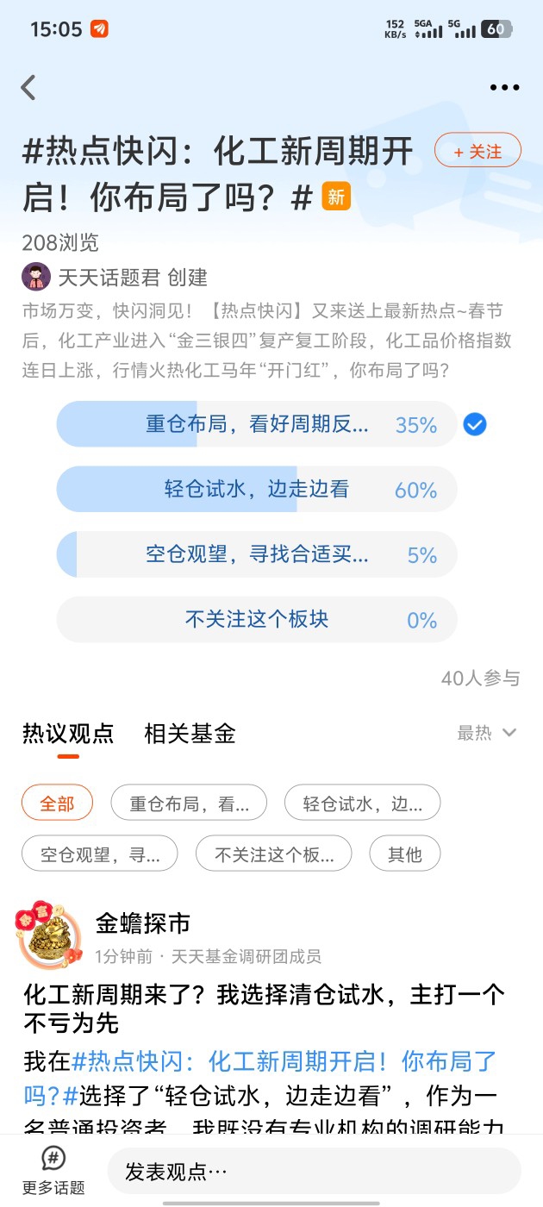This screenshot has width=543, height=1207.
Task: Tap the 发表观点 comment input field
Action: coord(314,1172)
